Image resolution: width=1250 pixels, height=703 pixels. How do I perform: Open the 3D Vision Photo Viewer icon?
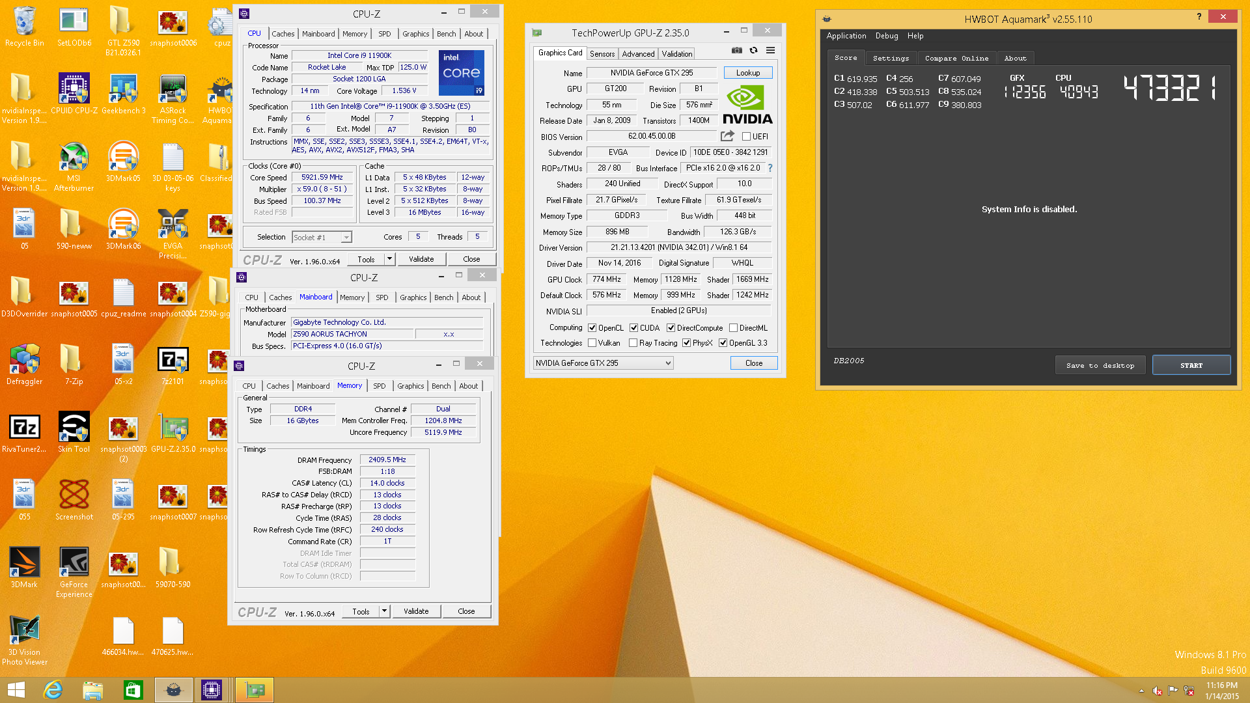(x=24, y=640)
